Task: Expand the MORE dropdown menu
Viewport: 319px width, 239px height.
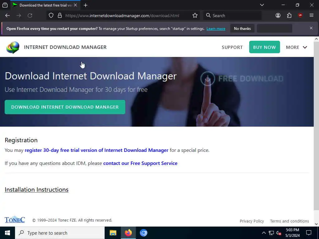Action: [297, 47]
